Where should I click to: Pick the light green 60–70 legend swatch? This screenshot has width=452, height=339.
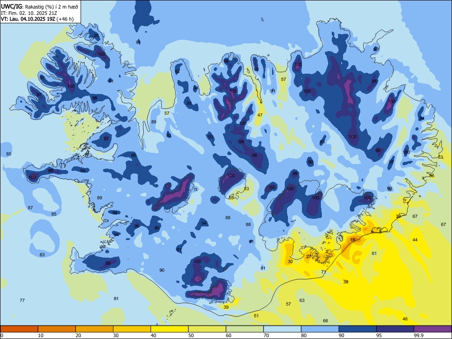click(245, 329)
